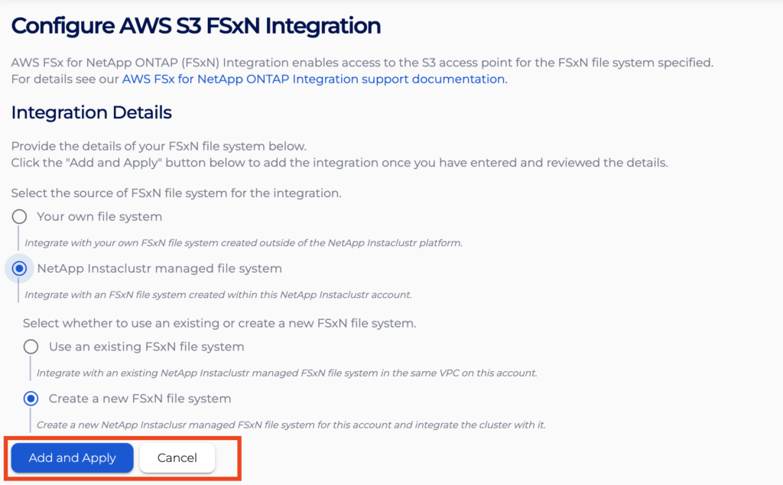Click the "Provide the details of your FSxN" instruction text
This screenshot has height=485, width=783.
(x=158, y=147)
